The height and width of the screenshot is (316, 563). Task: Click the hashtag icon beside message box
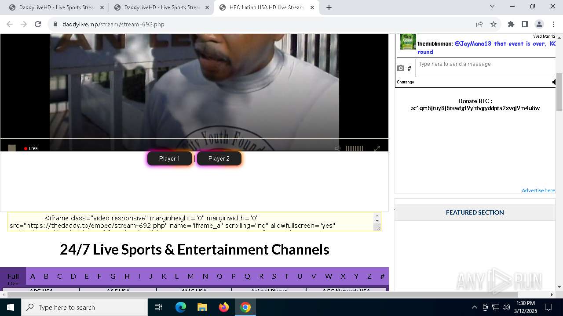[409, 68]
